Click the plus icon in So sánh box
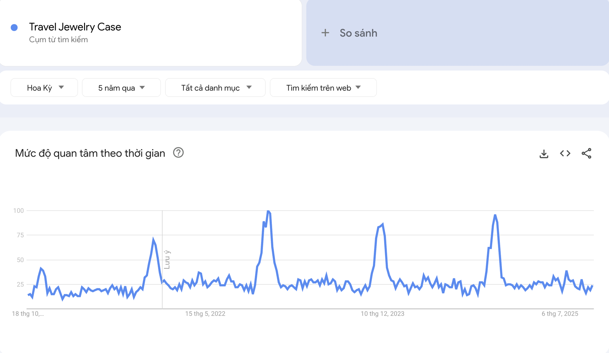The image size is (609, 353). pos(325,33)
